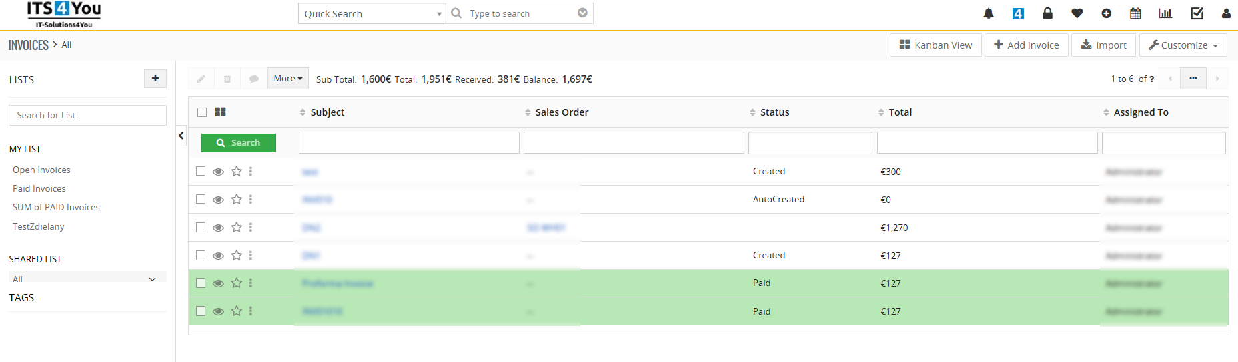Image resolution: width=1238 pixels, height=362 pixels.
Task: Check the AutoCreated invoice row checkbox
Action: coord(201,200)
